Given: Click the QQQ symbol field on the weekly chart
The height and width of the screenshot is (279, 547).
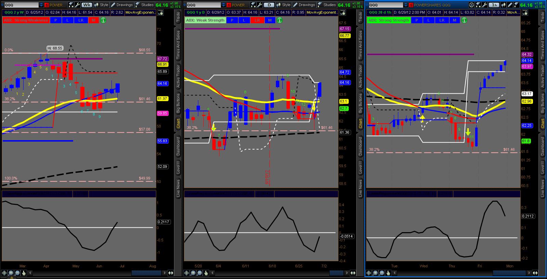Looking at the screenshot, I should pyautogui.click(x=22, y=5).
